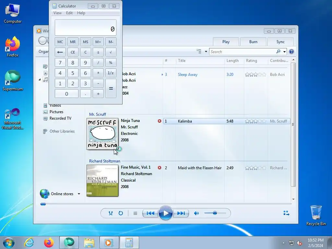Open the Sync tab
332x249 pixels.
(x=280, y=42)
